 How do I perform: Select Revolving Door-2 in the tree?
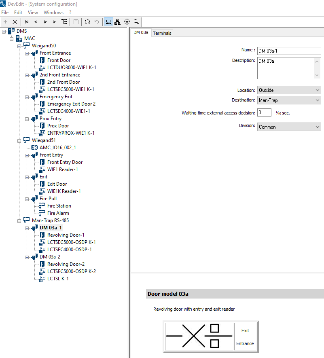pyautogui.click(x=66, y=264)
